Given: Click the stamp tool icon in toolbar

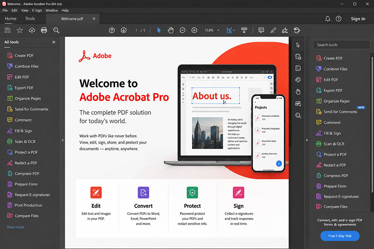Looking at the screenshot, I should [x=297, y=30].
